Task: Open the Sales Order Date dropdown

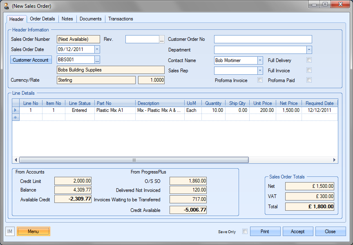Action: coord(97,49)
